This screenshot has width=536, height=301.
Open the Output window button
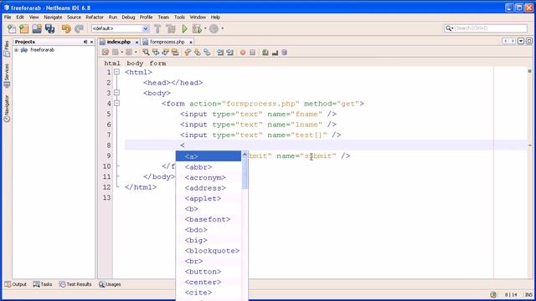click(x=16, y=284)
